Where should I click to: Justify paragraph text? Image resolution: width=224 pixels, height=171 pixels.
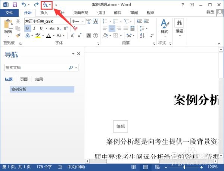pyautogui.click(x=126, y=28)
